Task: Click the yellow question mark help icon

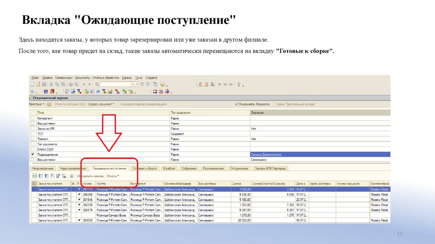Action: pos(49,105)
